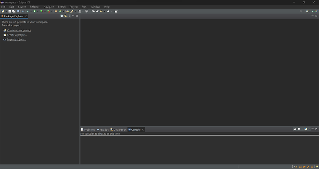Open the Navigate menu
Screen dimensions: 319x169
pyautogui.click(x=48, y=7)
